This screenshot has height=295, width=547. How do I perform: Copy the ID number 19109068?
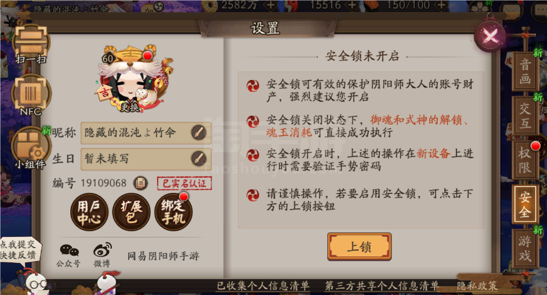(141, 183)
